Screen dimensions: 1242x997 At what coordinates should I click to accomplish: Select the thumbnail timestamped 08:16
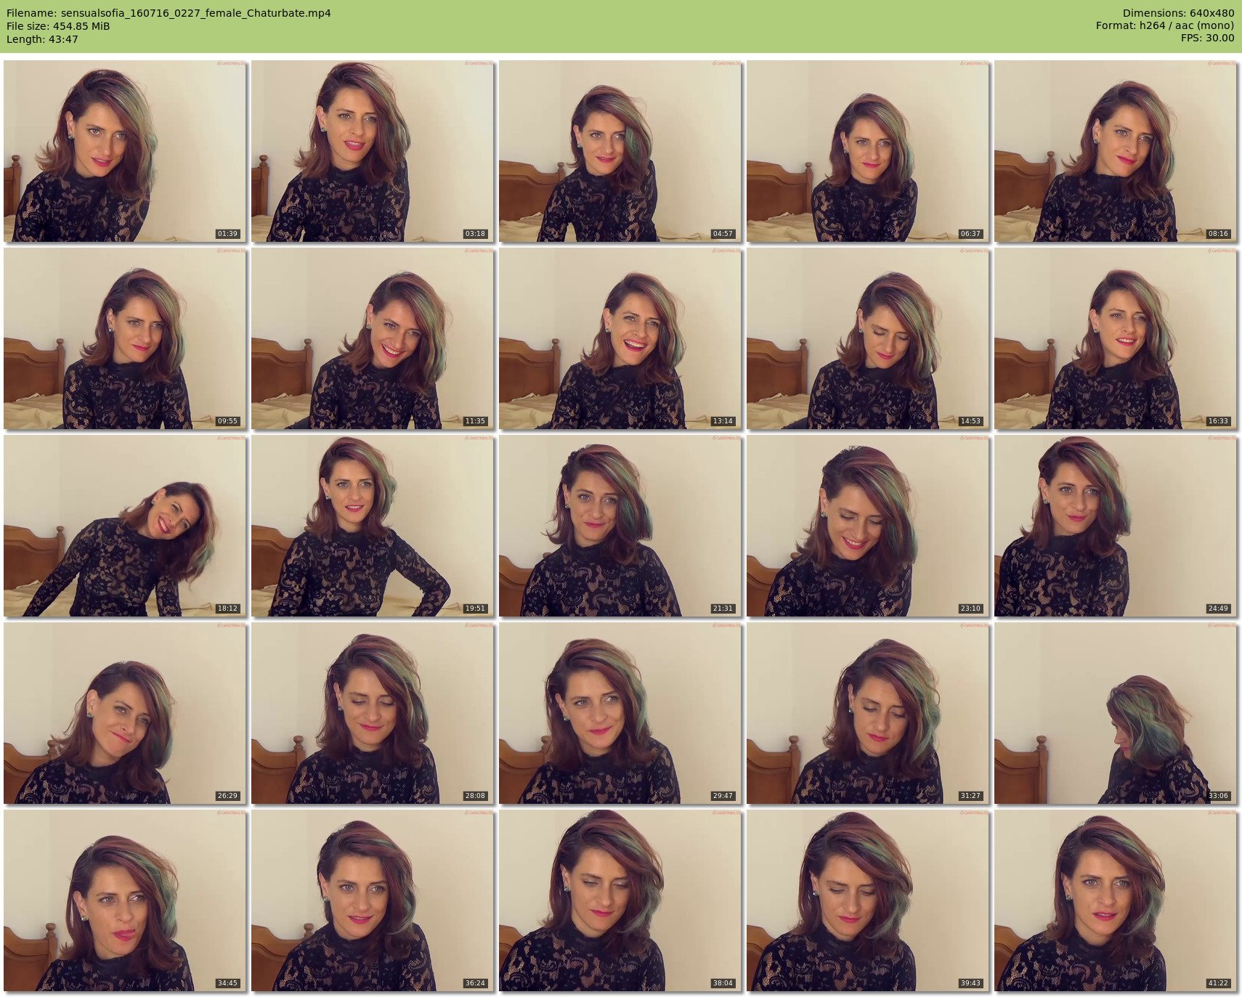coord(1116,151)
